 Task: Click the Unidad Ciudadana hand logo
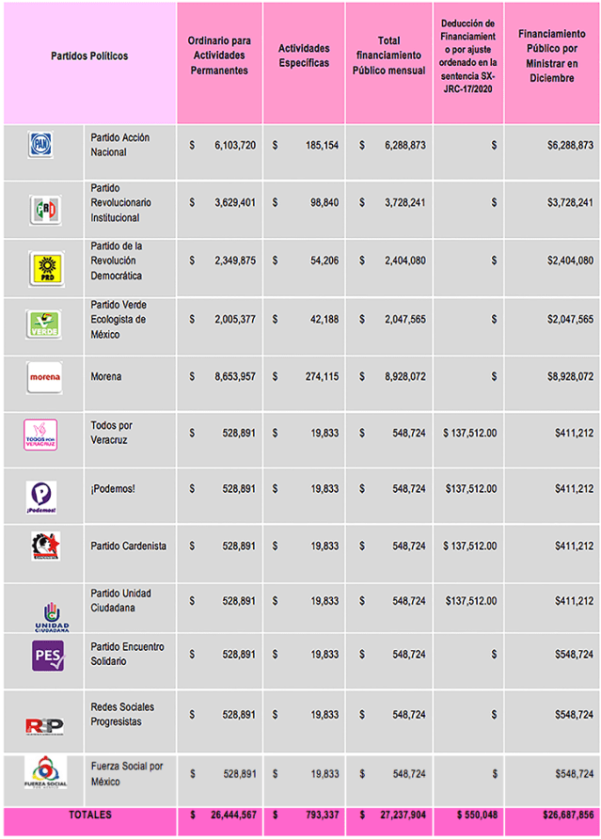tap(51, 614)
